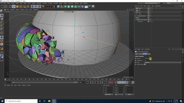Toggle the Z axis lock
This screenshot has height=103, width=184.
[39, 7]
